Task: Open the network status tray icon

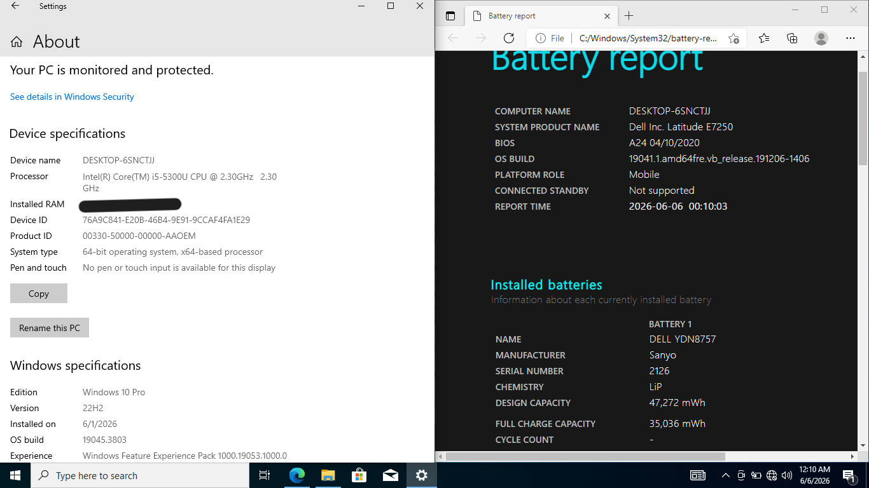Action: 772,475
